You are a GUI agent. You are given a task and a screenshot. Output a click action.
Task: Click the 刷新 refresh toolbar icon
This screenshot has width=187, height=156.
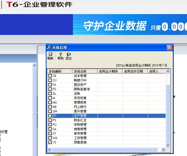pos(50,56)
